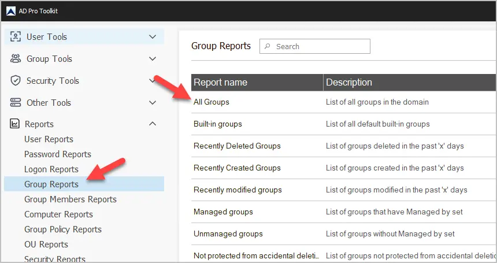This screenshot has width=497, height=263.
Task: Open the All Groups report
Action: tap(212, 102)
